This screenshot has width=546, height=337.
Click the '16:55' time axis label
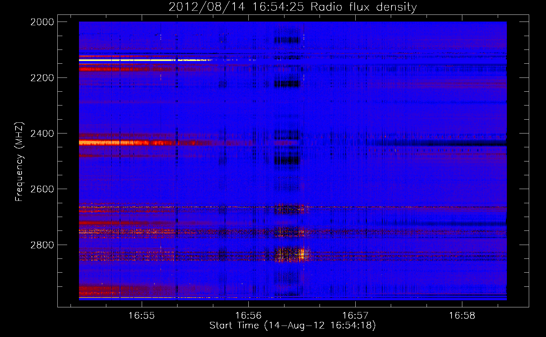pyautogui.click(x=142, y=316)
